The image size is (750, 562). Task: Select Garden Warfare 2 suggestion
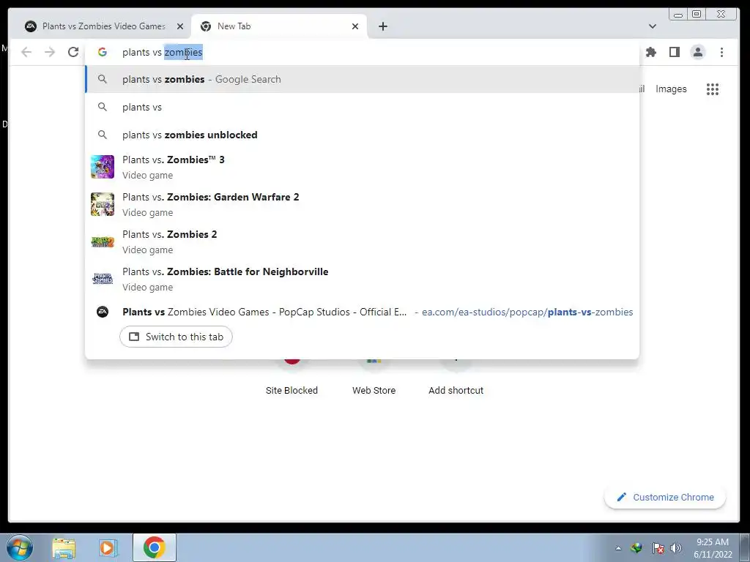(362, 204)
